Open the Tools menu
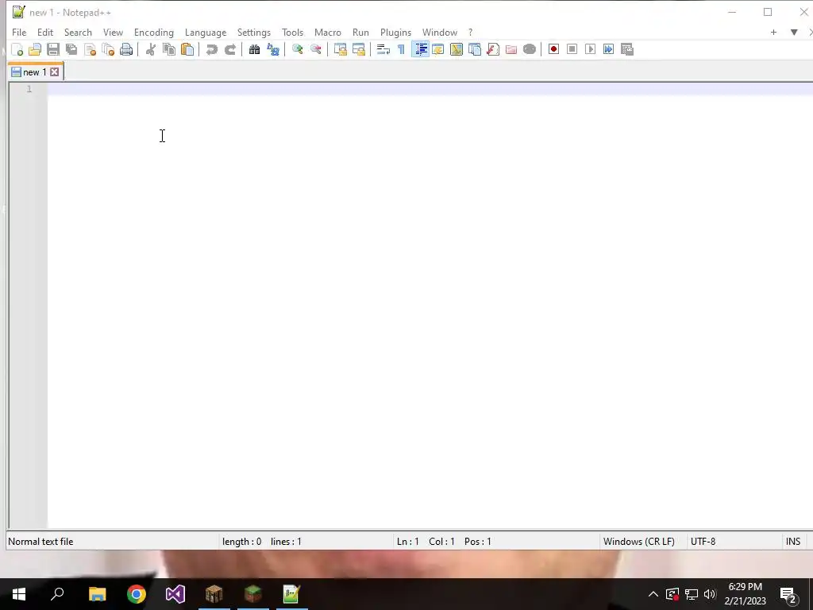Image resolution: width=813 pixels, height=610 pixels. pos(292,32)
